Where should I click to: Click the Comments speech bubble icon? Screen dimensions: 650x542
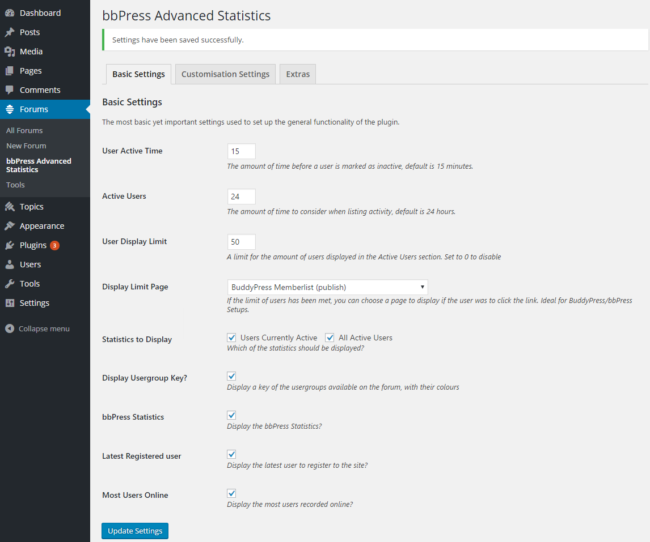pos(10,90)
